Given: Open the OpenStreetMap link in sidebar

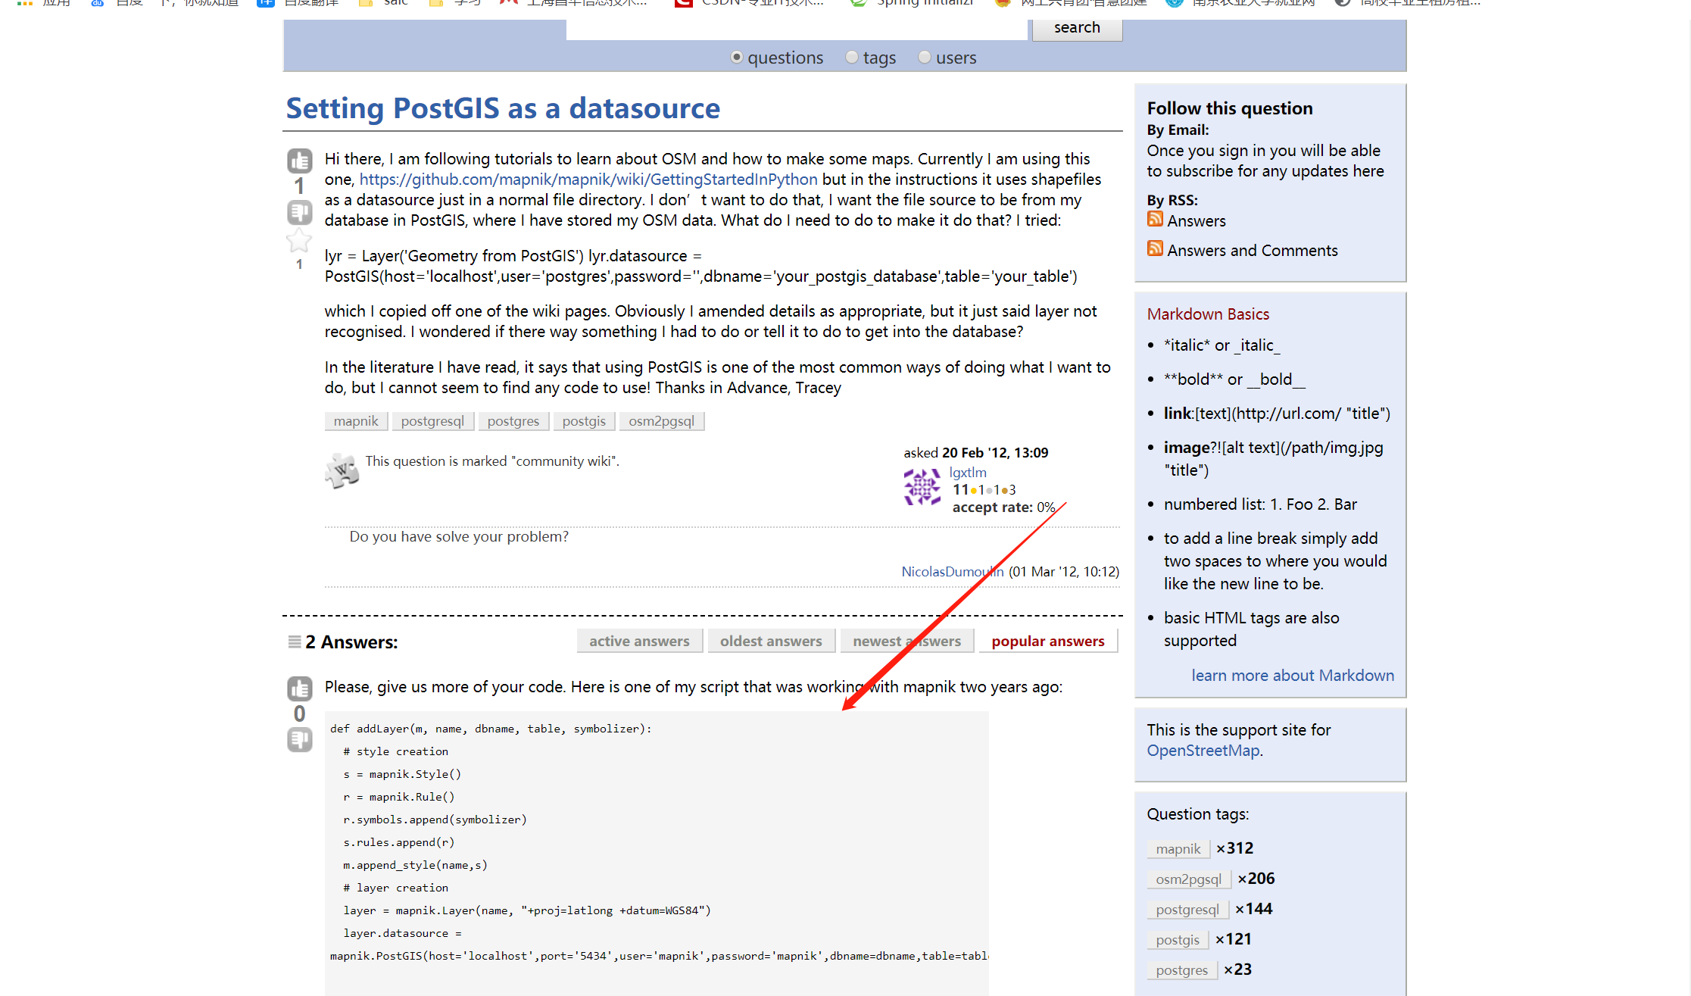Looking at the screenshot, I should click(1203, 751).
